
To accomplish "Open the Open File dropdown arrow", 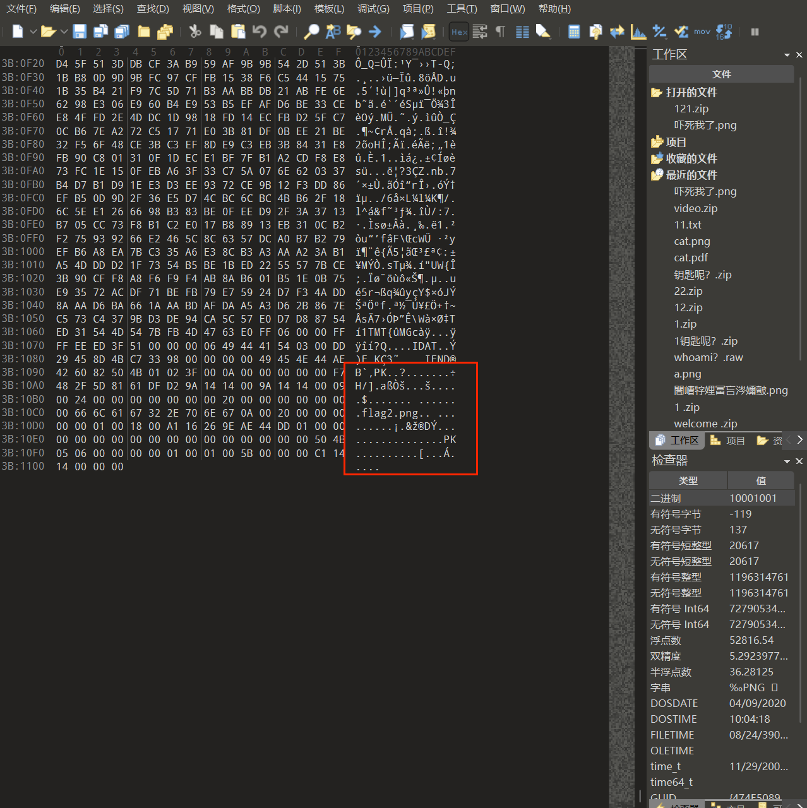I will (64, 32).
